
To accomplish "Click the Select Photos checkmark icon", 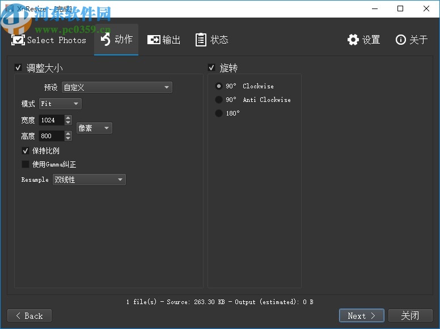I will coord(18,40).
